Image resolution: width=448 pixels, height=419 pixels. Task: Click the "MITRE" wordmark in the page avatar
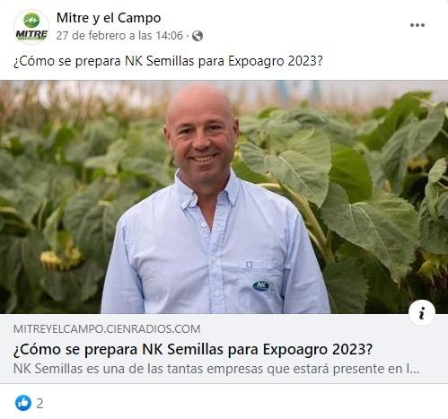(x=31, y=35)
